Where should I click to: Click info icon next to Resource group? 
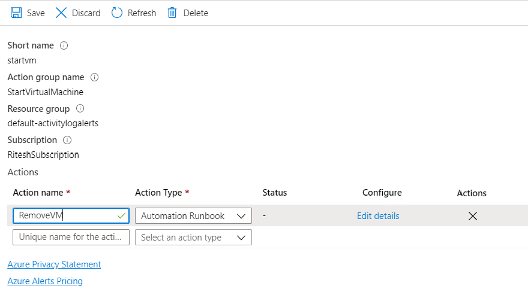pos(80,109)
